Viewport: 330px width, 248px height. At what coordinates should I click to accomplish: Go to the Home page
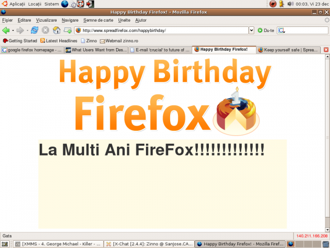click(x=57, y=30)
